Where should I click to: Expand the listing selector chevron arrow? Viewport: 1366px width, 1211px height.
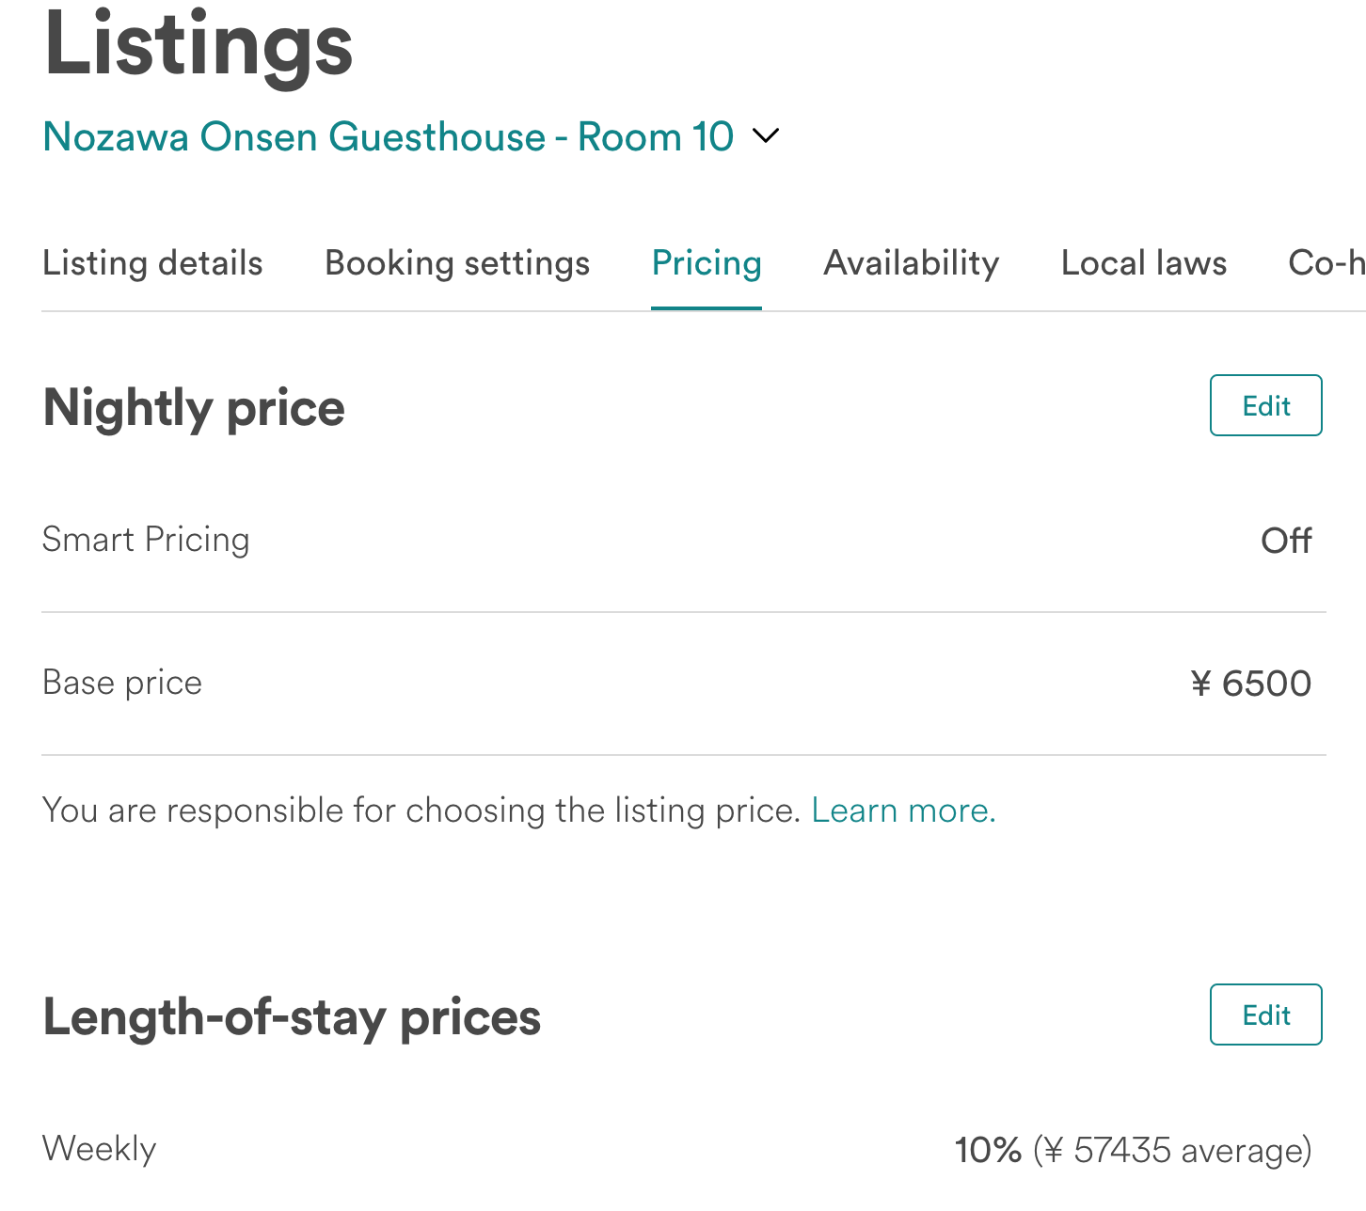[x=767, y=136]
